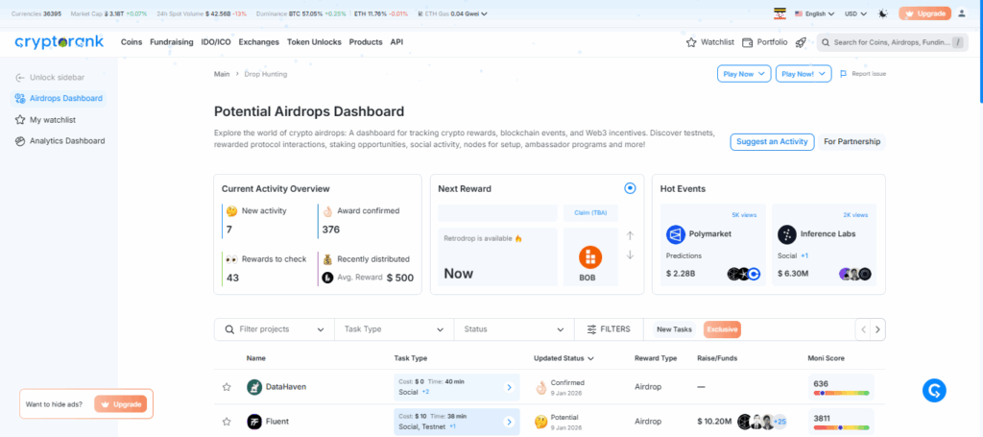Select the New Tasks filter tag
Image resolution: width=983 pixels, height=437 pixels.
[x=674, y=329]
